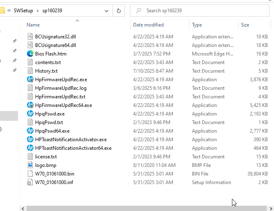The height and width of the screenshot is (211, 274).
Task: Select the HPToastNotificationActivator64.exe file name
Action: [73, 148]
